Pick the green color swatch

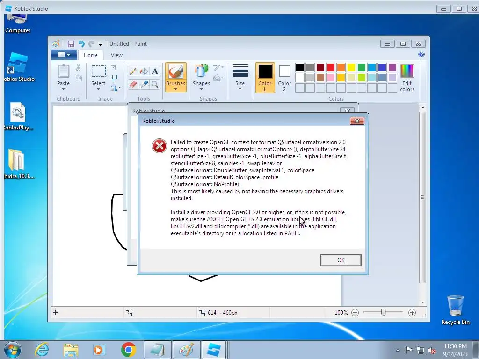coord(362,67)
